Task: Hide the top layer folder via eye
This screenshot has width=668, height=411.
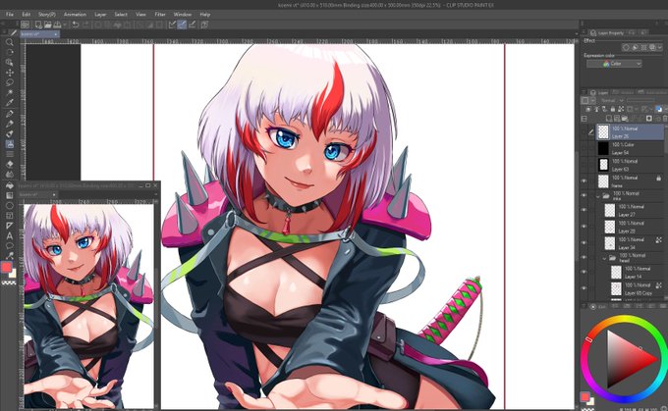Action: [584, 196]
